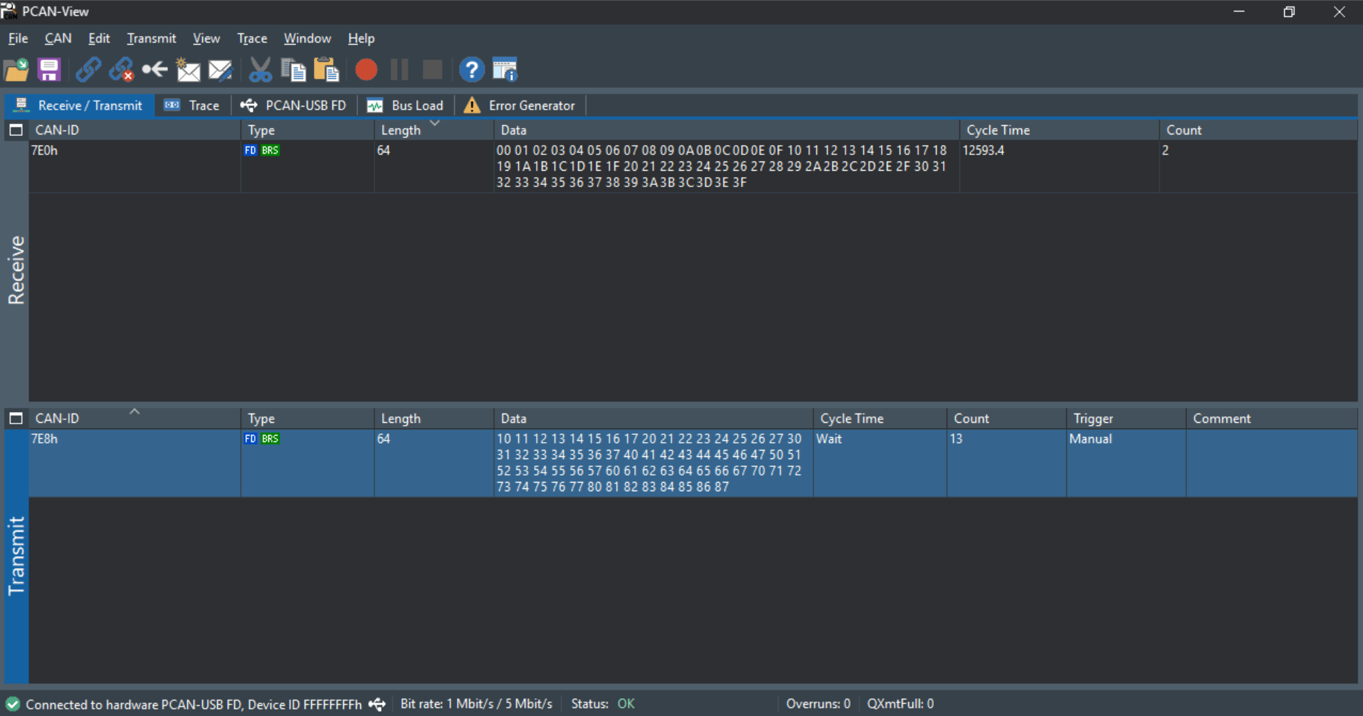The image size is (1363, 716).
Task: Sort Receive list by Length column header
Action: [x=433, y=130]
